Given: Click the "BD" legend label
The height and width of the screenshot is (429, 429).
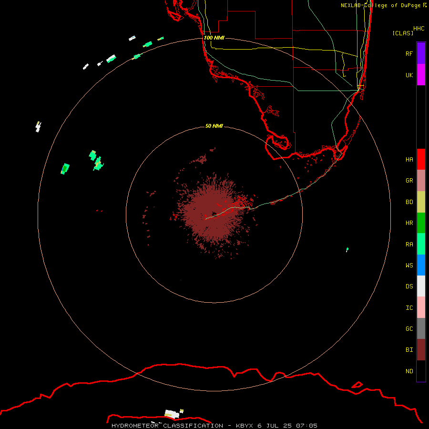Looking at the screenshot, I should pyautogui.click(x=409, y=202).
